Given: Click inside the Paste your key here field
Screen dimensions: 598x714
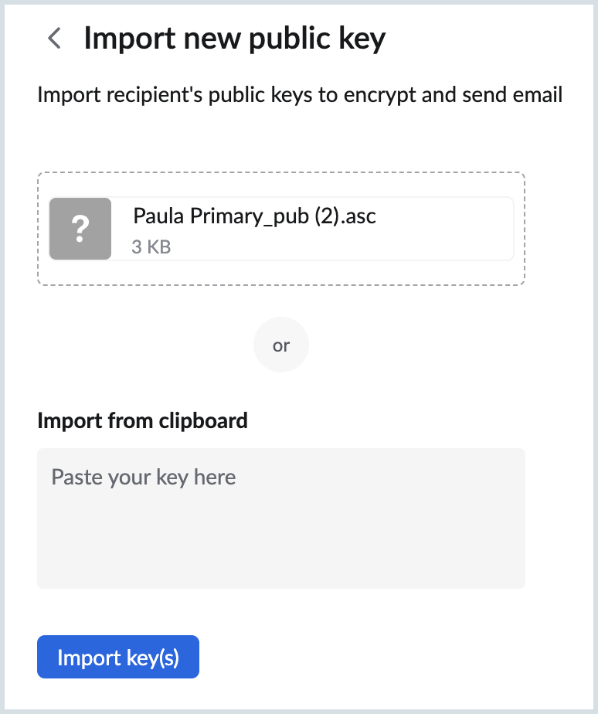Looking at the screenshot, I should tap(281, 518).
